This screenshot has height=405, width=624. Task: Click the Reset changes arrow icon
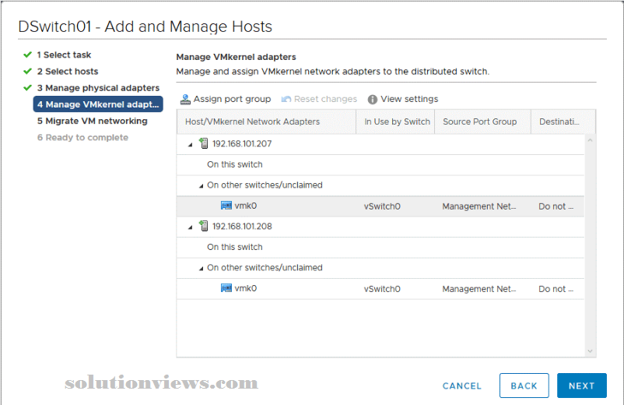pyautogui.click(x=286, y=99)
